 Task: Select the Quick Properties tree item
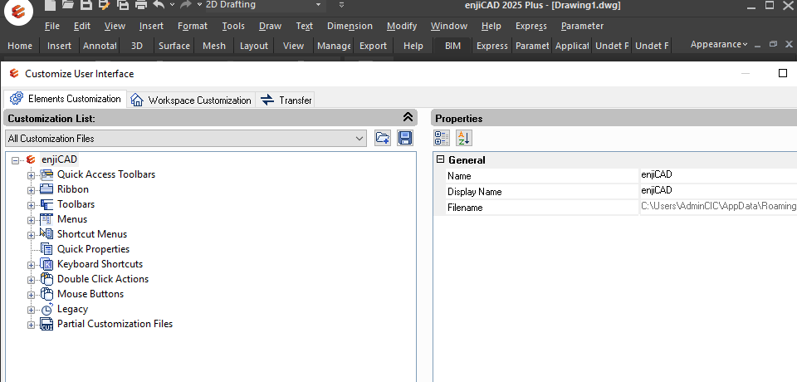click(93, 249)
